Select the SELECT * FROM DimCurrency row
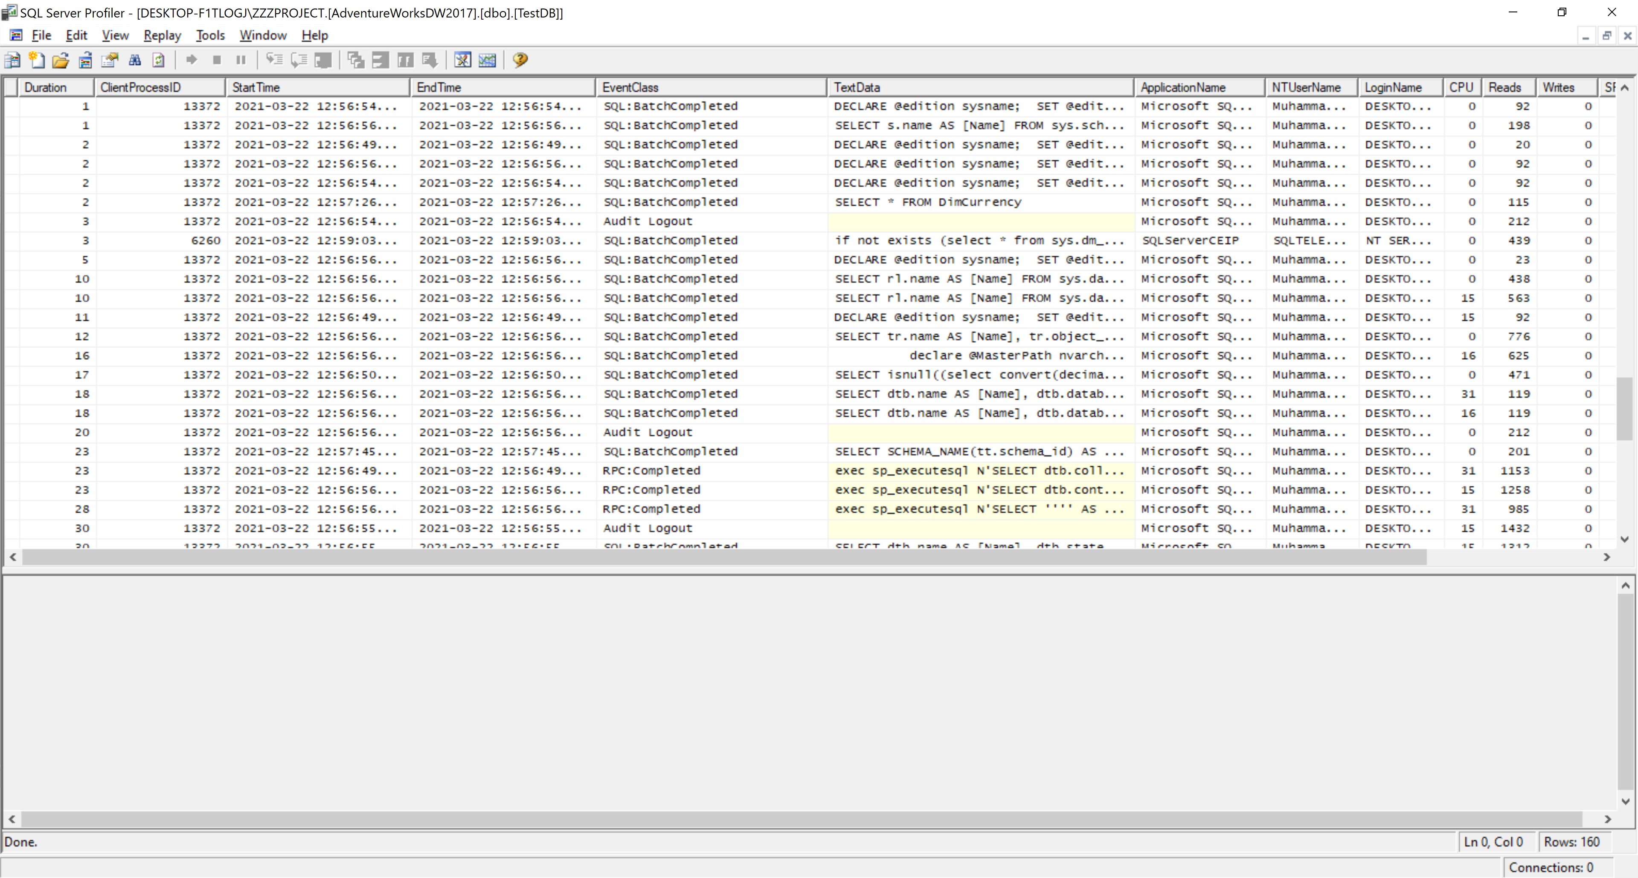 tap(927, 202)
